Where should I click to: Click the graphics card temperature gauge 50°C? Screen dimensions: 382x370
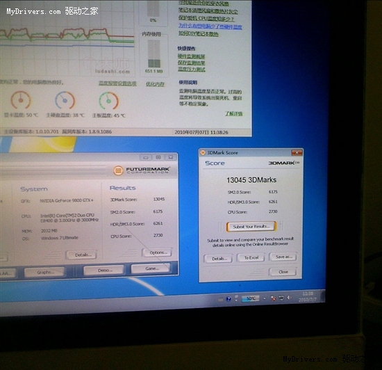tap(21, 100)
